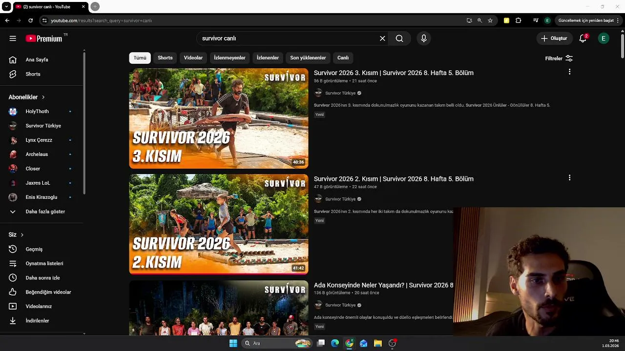Open the notifications bell
625x351 pixels.
coord(583,39)
